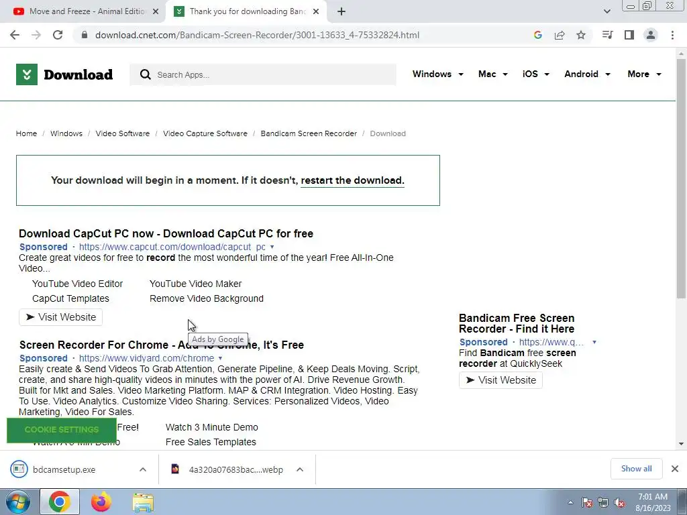Launch Firefox from the taskbar
Image resolution: width=687 pixels, height=515 pixels.
[101, 502]
